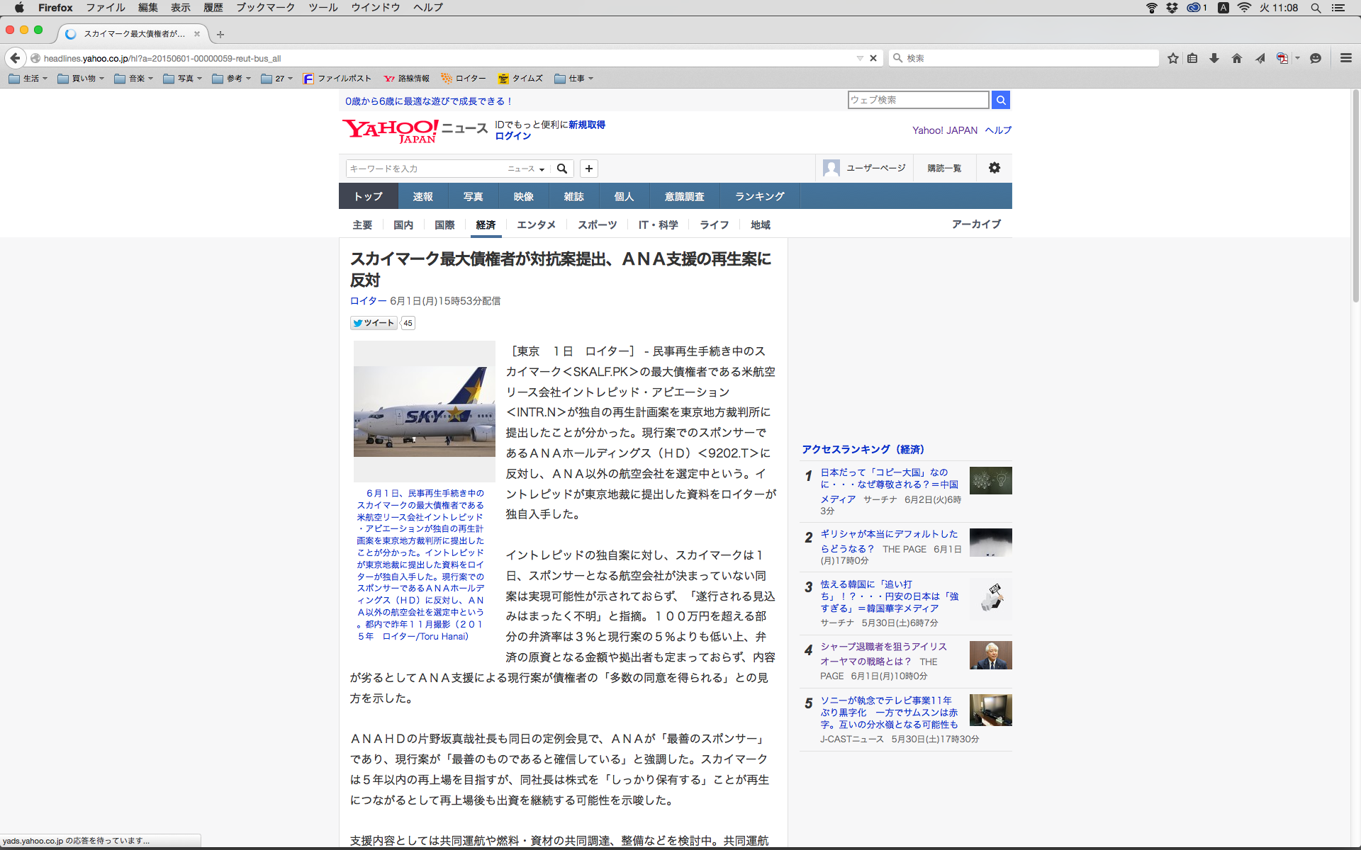Screen dimensions: 1361x850
Task: Select the スポーツ category tab
Action: [x=597, y=225]
